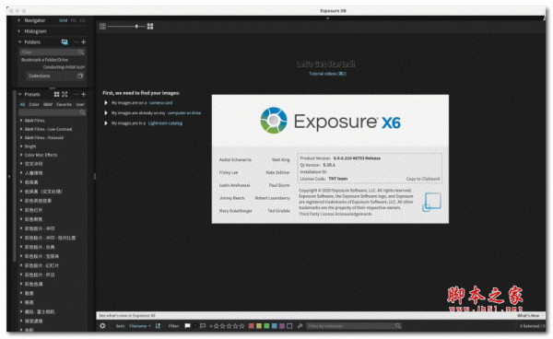
Task: Click the Folders blue monitor icon
Action: [65, 42]
